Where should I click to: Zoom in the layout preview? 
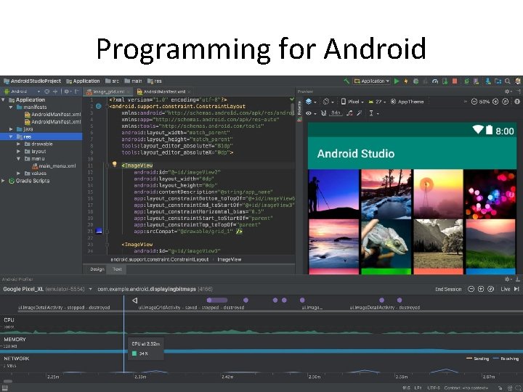click(x=495, y=102)
